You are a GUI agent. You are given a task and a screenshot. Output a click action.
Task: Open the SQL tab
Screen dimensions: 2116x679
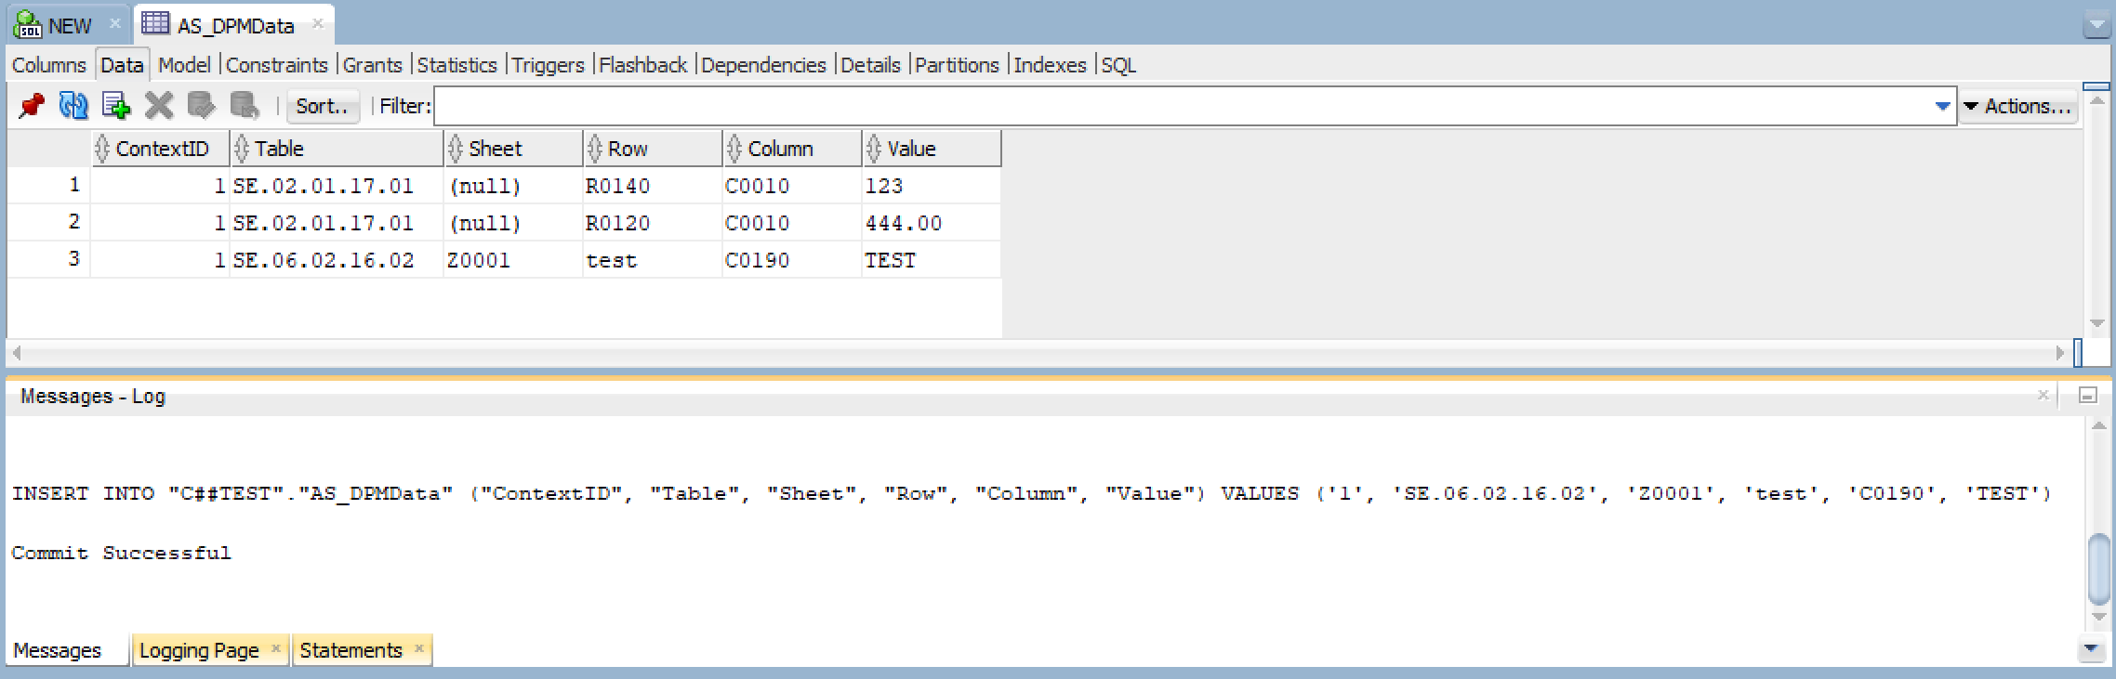pyautogui.click(x=1118, y=65)
